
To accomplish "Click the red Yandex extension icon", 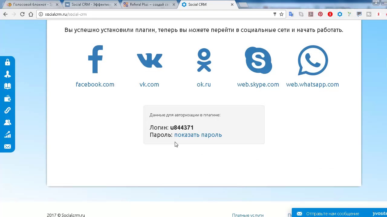I will tap(330, 14).
